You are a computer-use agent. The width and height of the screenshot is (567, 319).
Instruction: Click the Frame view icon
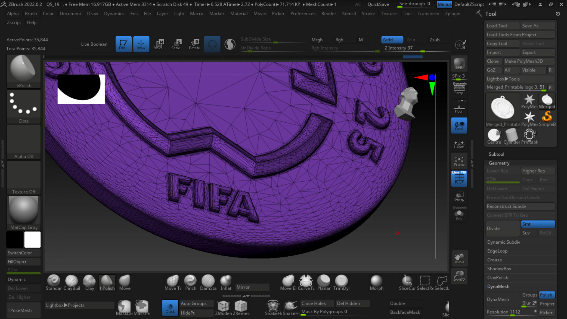(459, 161)
